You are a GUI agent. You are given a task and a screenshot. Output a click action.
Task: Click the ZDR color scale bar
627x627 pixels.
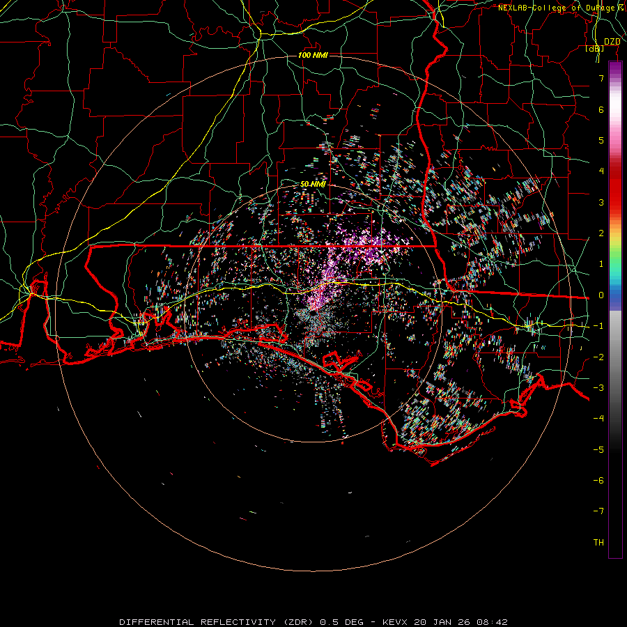pyautogui.click(x=615, y=309)
